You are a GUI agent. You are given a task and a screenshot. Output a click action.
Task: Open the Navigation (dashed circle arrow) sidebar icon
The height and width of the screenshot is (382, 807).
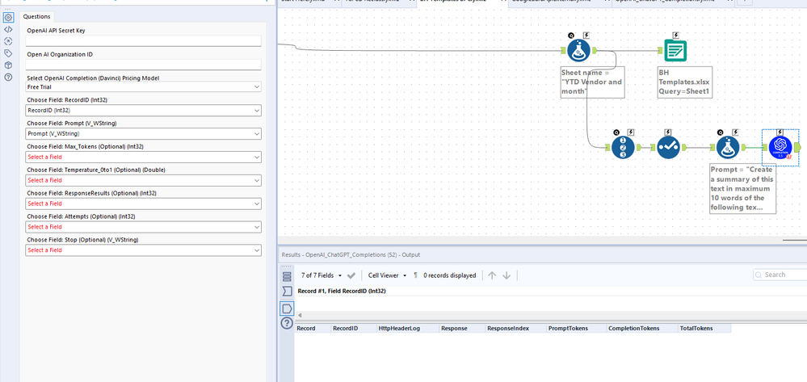point(8,41)
